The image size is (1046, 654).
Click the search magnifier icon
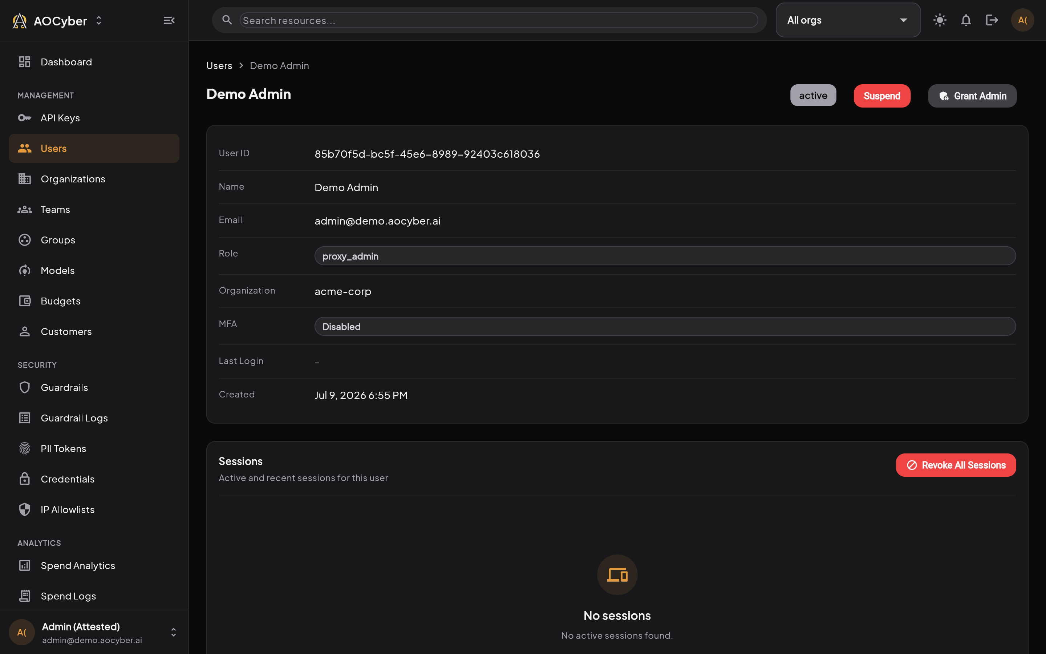pyautogui.click(x=227, y=20)
